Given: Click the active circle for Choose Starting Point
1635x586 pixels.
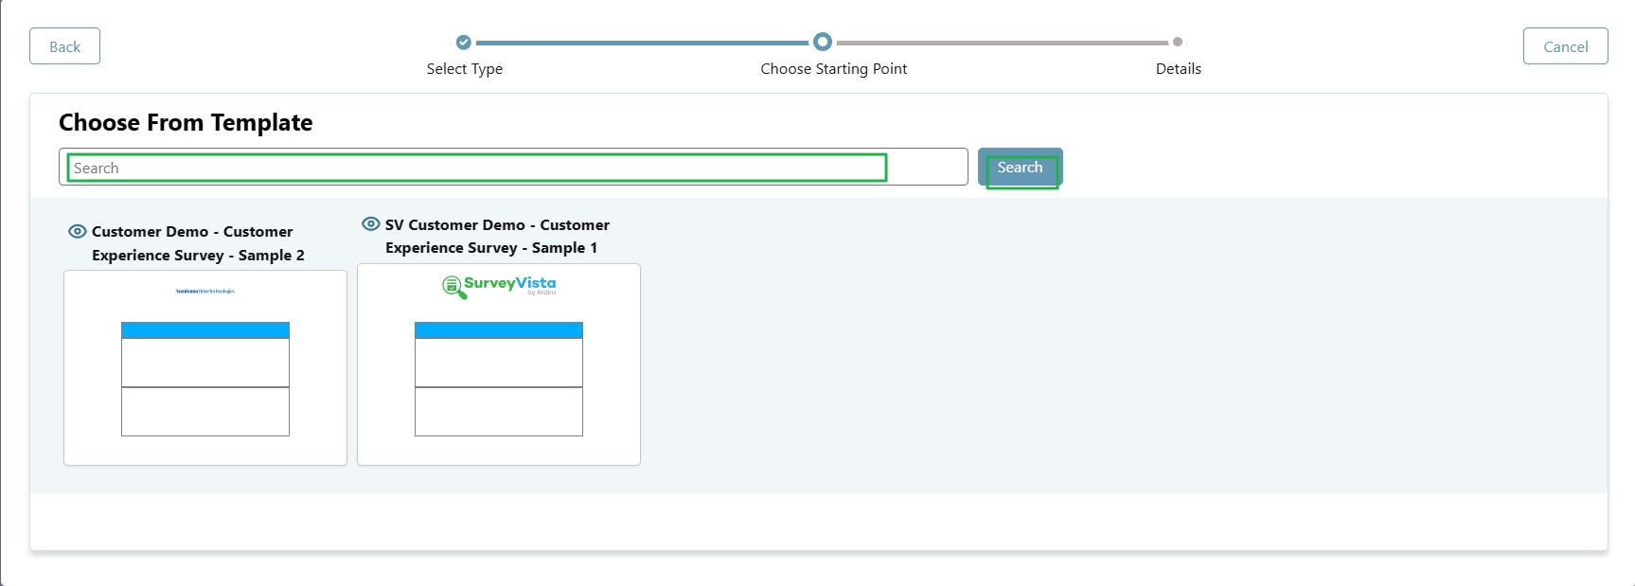Looking at the screenshot, I should tap(821, 42).
